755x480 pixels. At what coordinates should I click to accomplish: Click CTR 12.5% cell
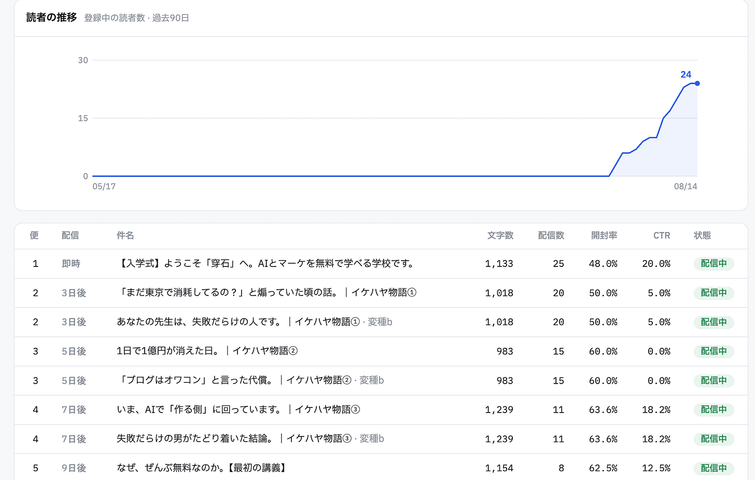coord(656,468)
